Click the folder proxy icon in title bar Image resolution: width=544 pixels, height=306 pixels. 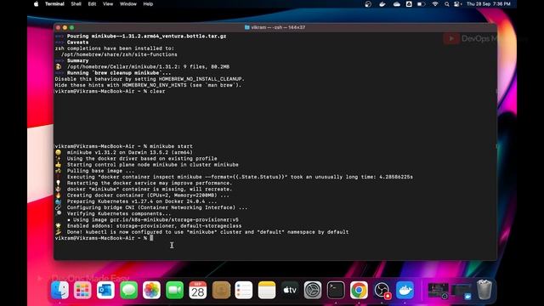tap(247, 27)
